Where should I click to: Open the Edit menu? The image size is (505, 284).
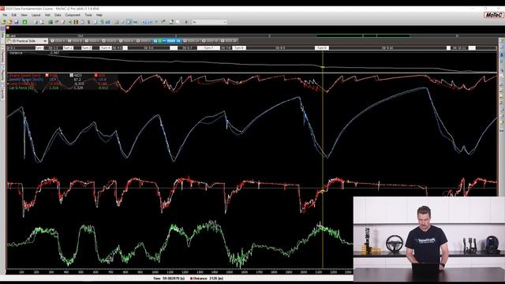(14, 15)
